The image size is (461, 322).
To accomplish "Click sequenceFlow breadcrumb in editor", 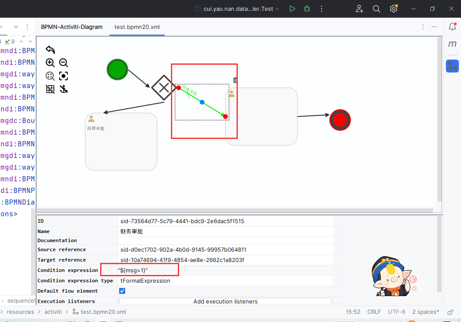I will pos(21,300).
